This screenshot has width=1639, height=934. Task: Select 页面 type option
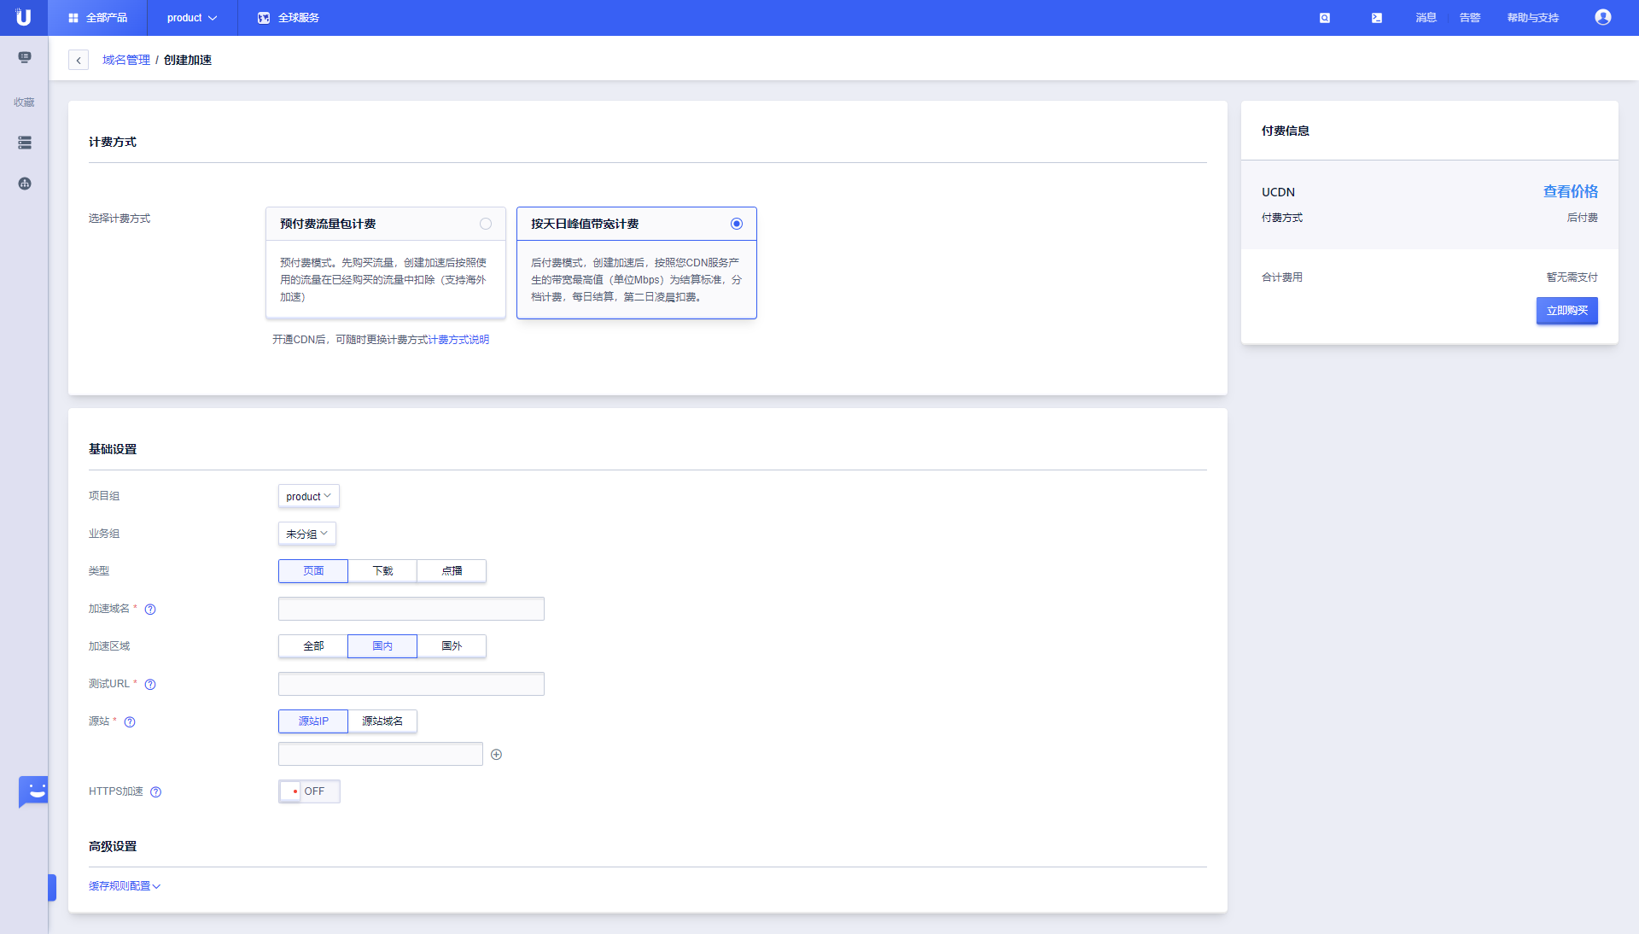click(x=313, y=571)
